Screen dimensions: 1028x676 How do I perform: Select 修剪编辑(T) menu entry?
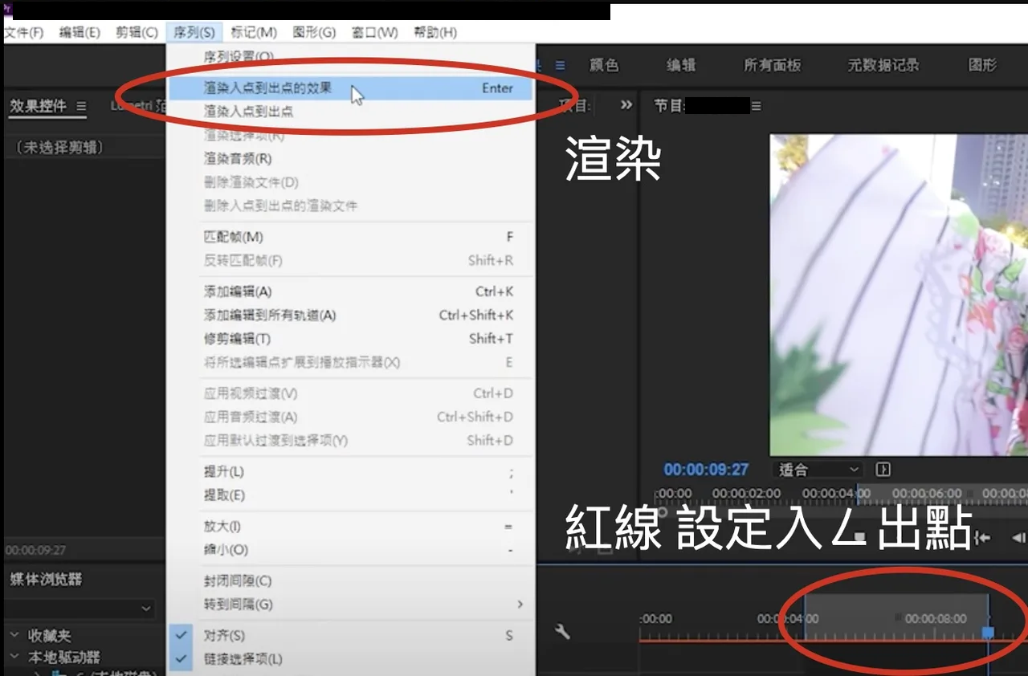[x=351, y=339]
